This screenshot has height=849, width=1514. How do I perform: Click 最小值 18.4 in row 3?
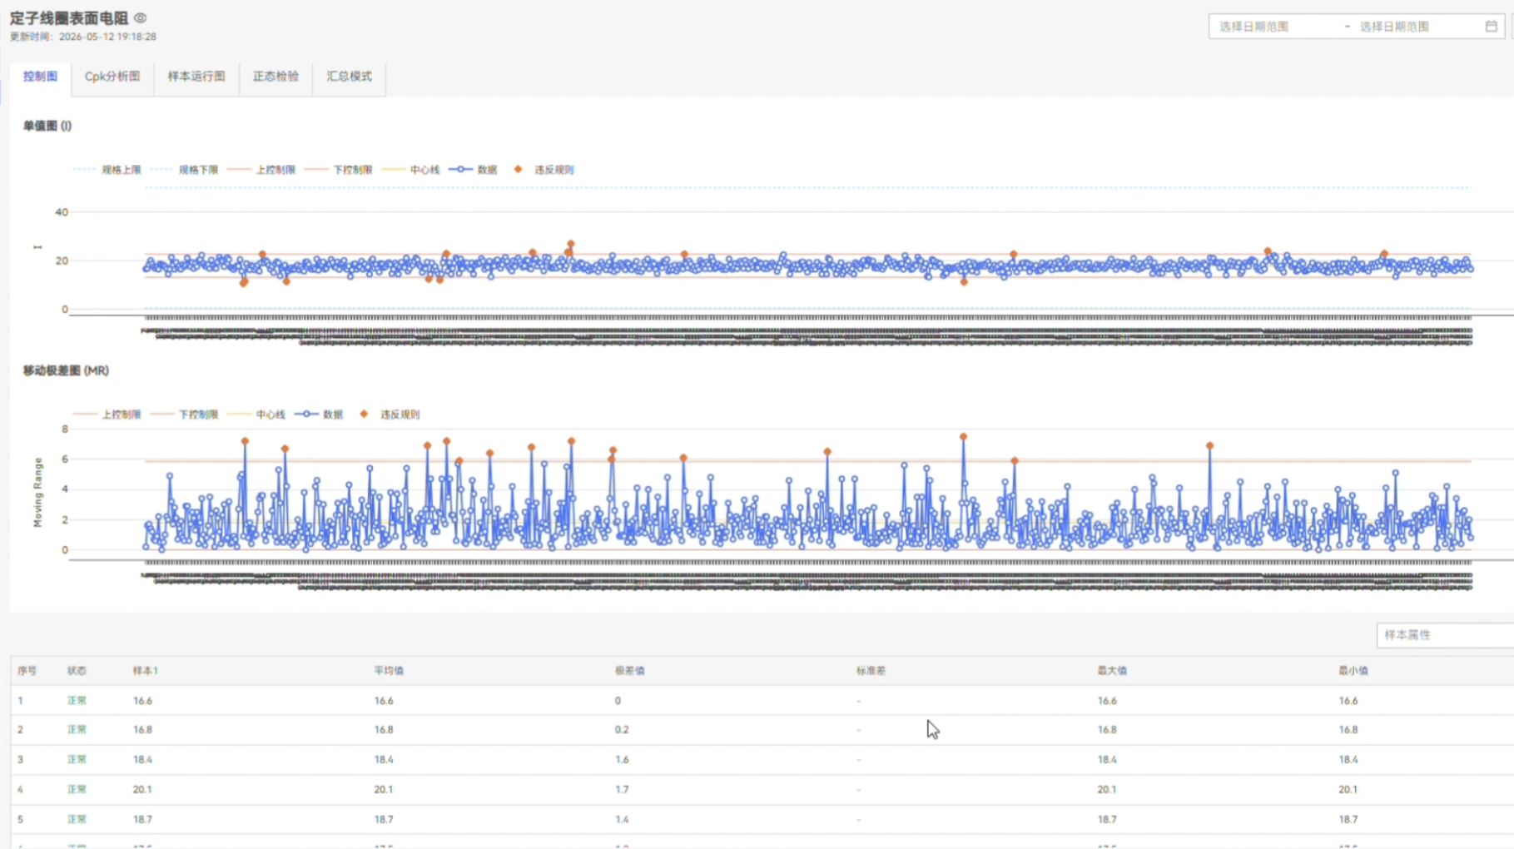[1348, 760]
